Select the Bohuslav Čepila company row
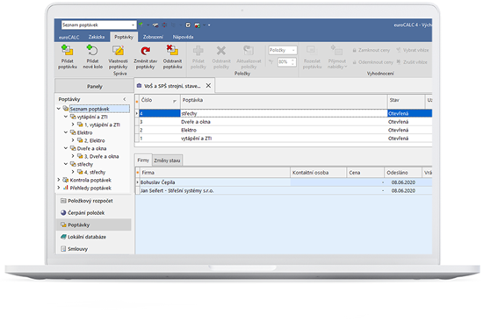Screen dimensions: 483x335 pyautogui.click(x=284, y=182)
